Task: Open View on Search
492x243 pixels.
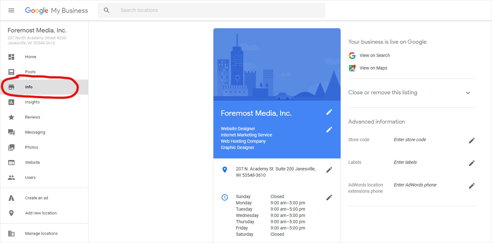Action: [374, 55]
